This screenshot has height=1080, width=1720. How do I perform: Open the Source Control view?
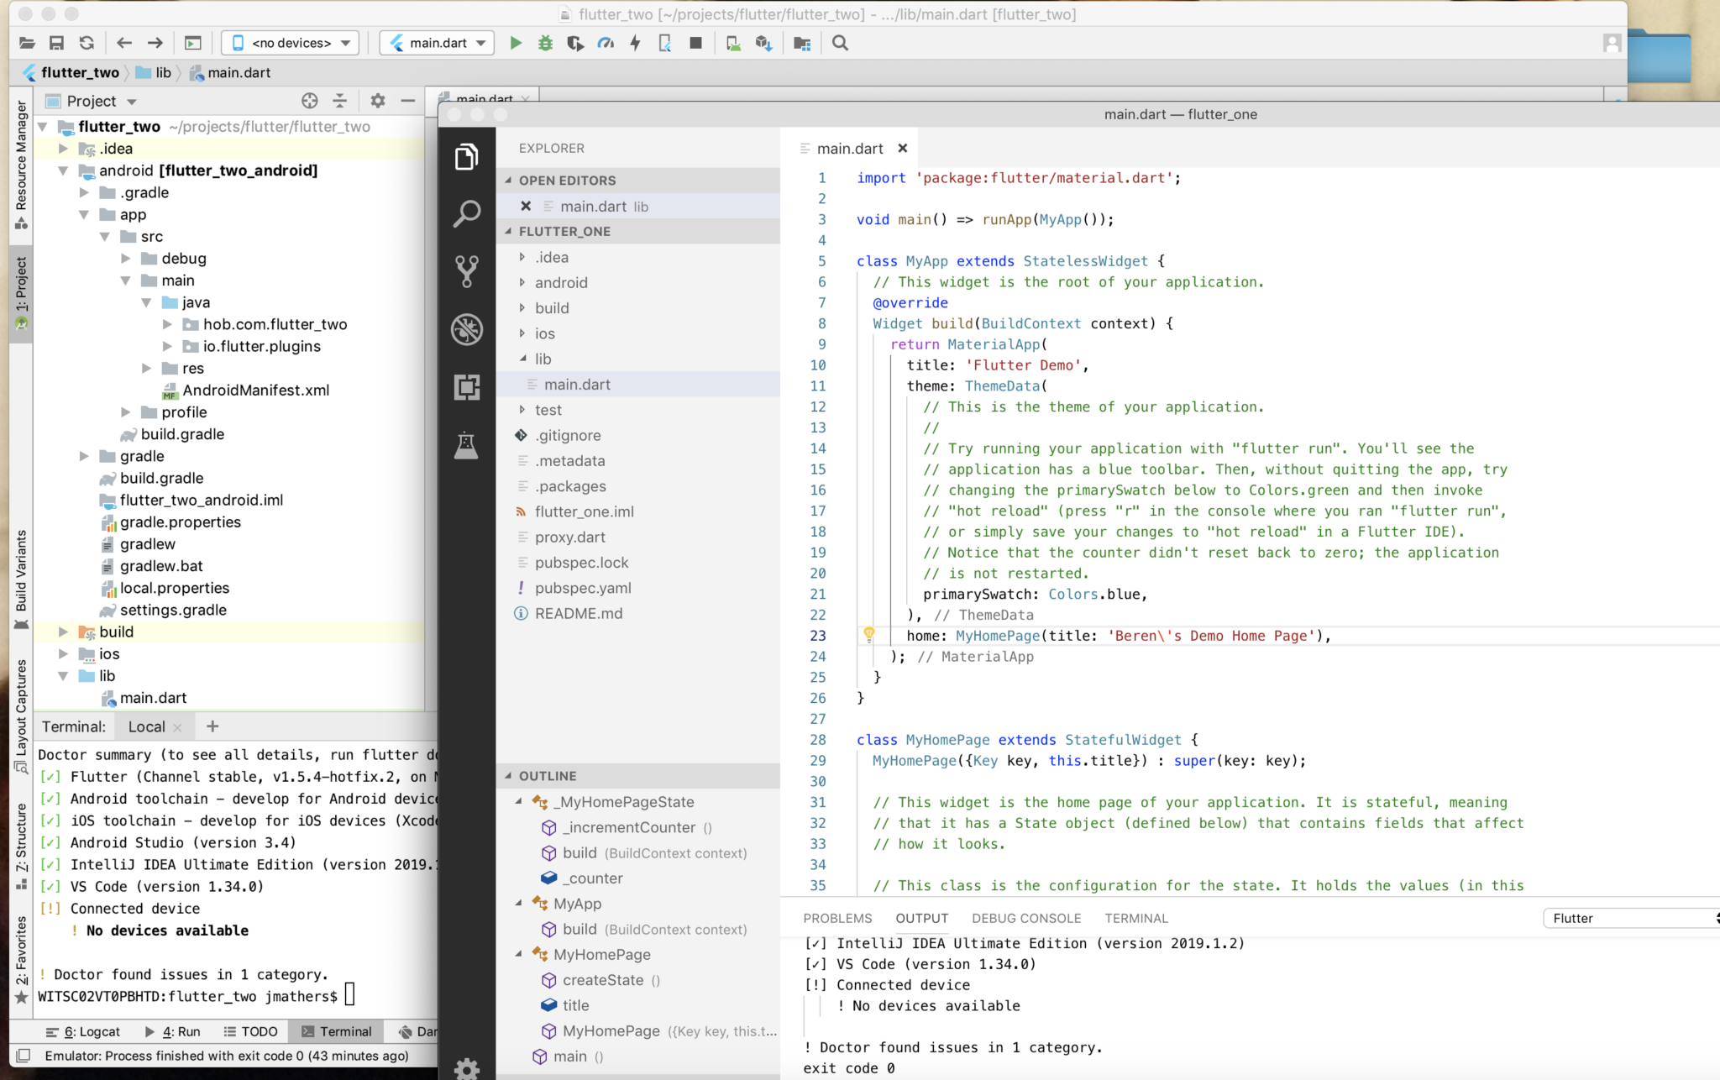466,270
